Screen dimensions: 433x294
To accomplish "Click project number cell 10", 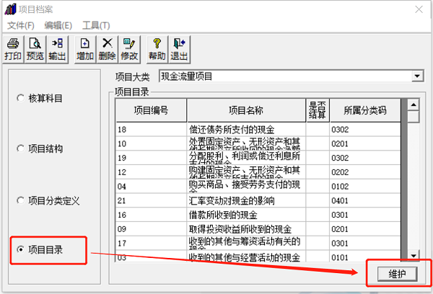I will point(152,143).
